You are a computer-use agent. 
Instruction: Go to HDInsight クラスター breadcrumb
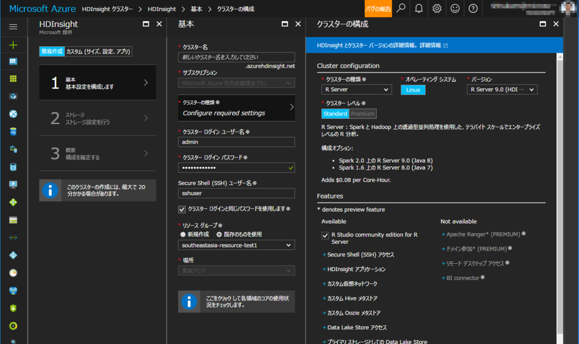(x=107, y=9)
